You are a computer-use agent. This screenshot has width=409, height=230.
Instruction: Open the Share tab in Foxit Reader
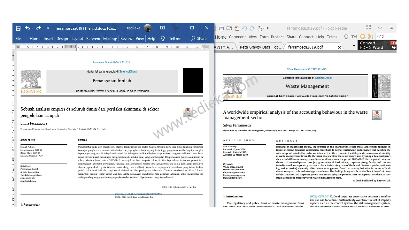(x=291, y=37)
